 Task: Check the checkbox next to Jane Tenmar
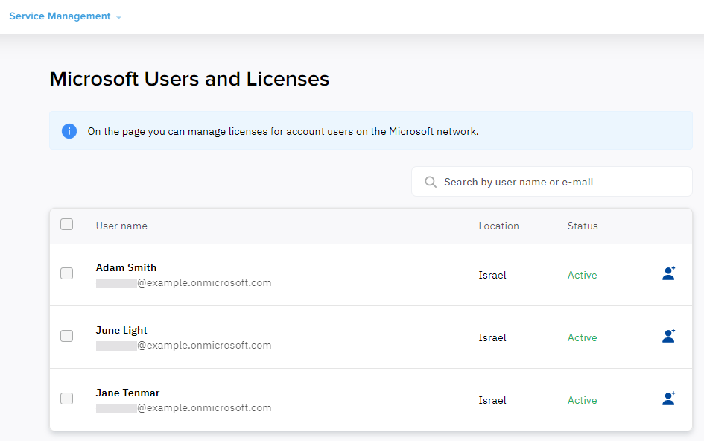coord(66,399)
